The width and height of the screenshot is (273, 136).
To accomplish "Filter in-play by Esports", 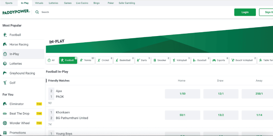I will (x=220, y=60).
